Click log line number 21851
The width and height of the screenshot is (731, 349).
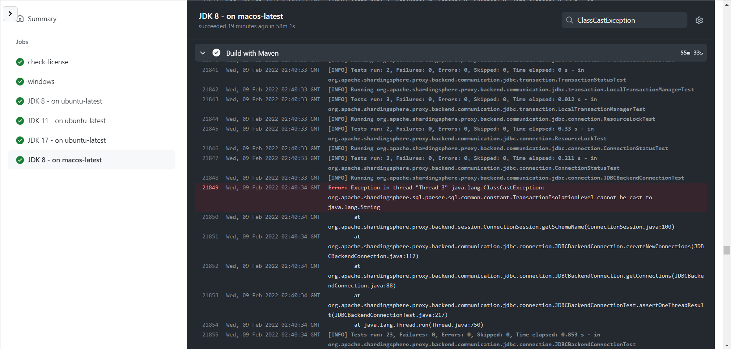tap(210, 236)
